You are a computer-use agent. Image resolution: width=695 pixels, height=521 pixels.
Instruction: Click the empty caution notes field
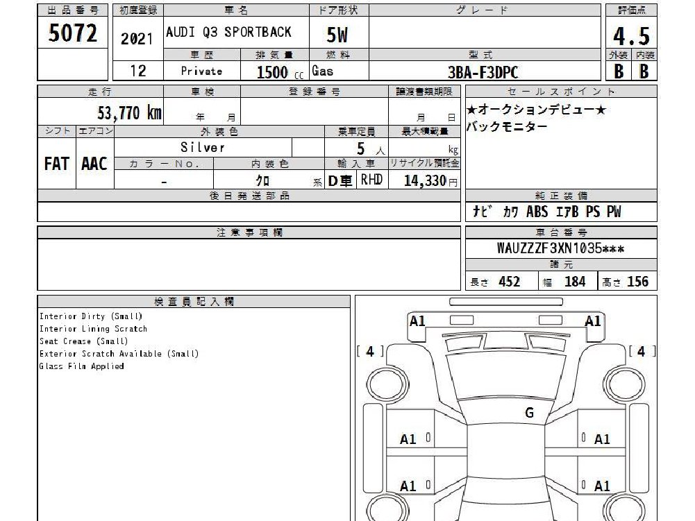pos(249,264)
